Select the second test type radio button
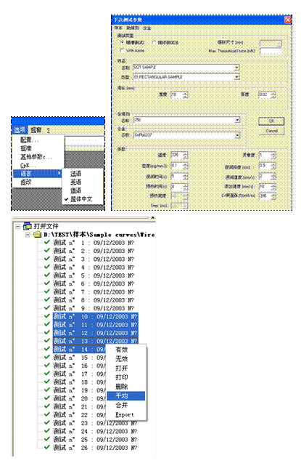The height and width of the screenshot is (471, 301). [154, 42]
